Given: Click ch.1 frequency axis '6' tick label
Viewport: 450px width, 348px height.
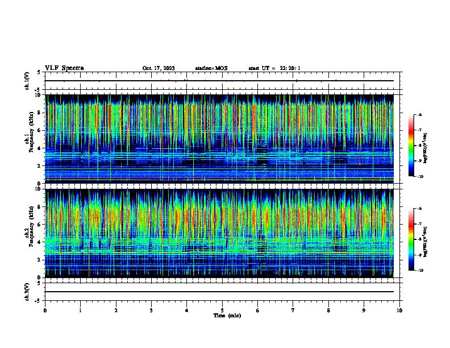Looking at the screenshot, I should click(39, 130).
